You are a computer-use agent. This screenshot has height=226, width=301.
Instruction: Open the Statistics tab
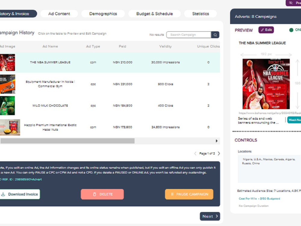(200, 14)
